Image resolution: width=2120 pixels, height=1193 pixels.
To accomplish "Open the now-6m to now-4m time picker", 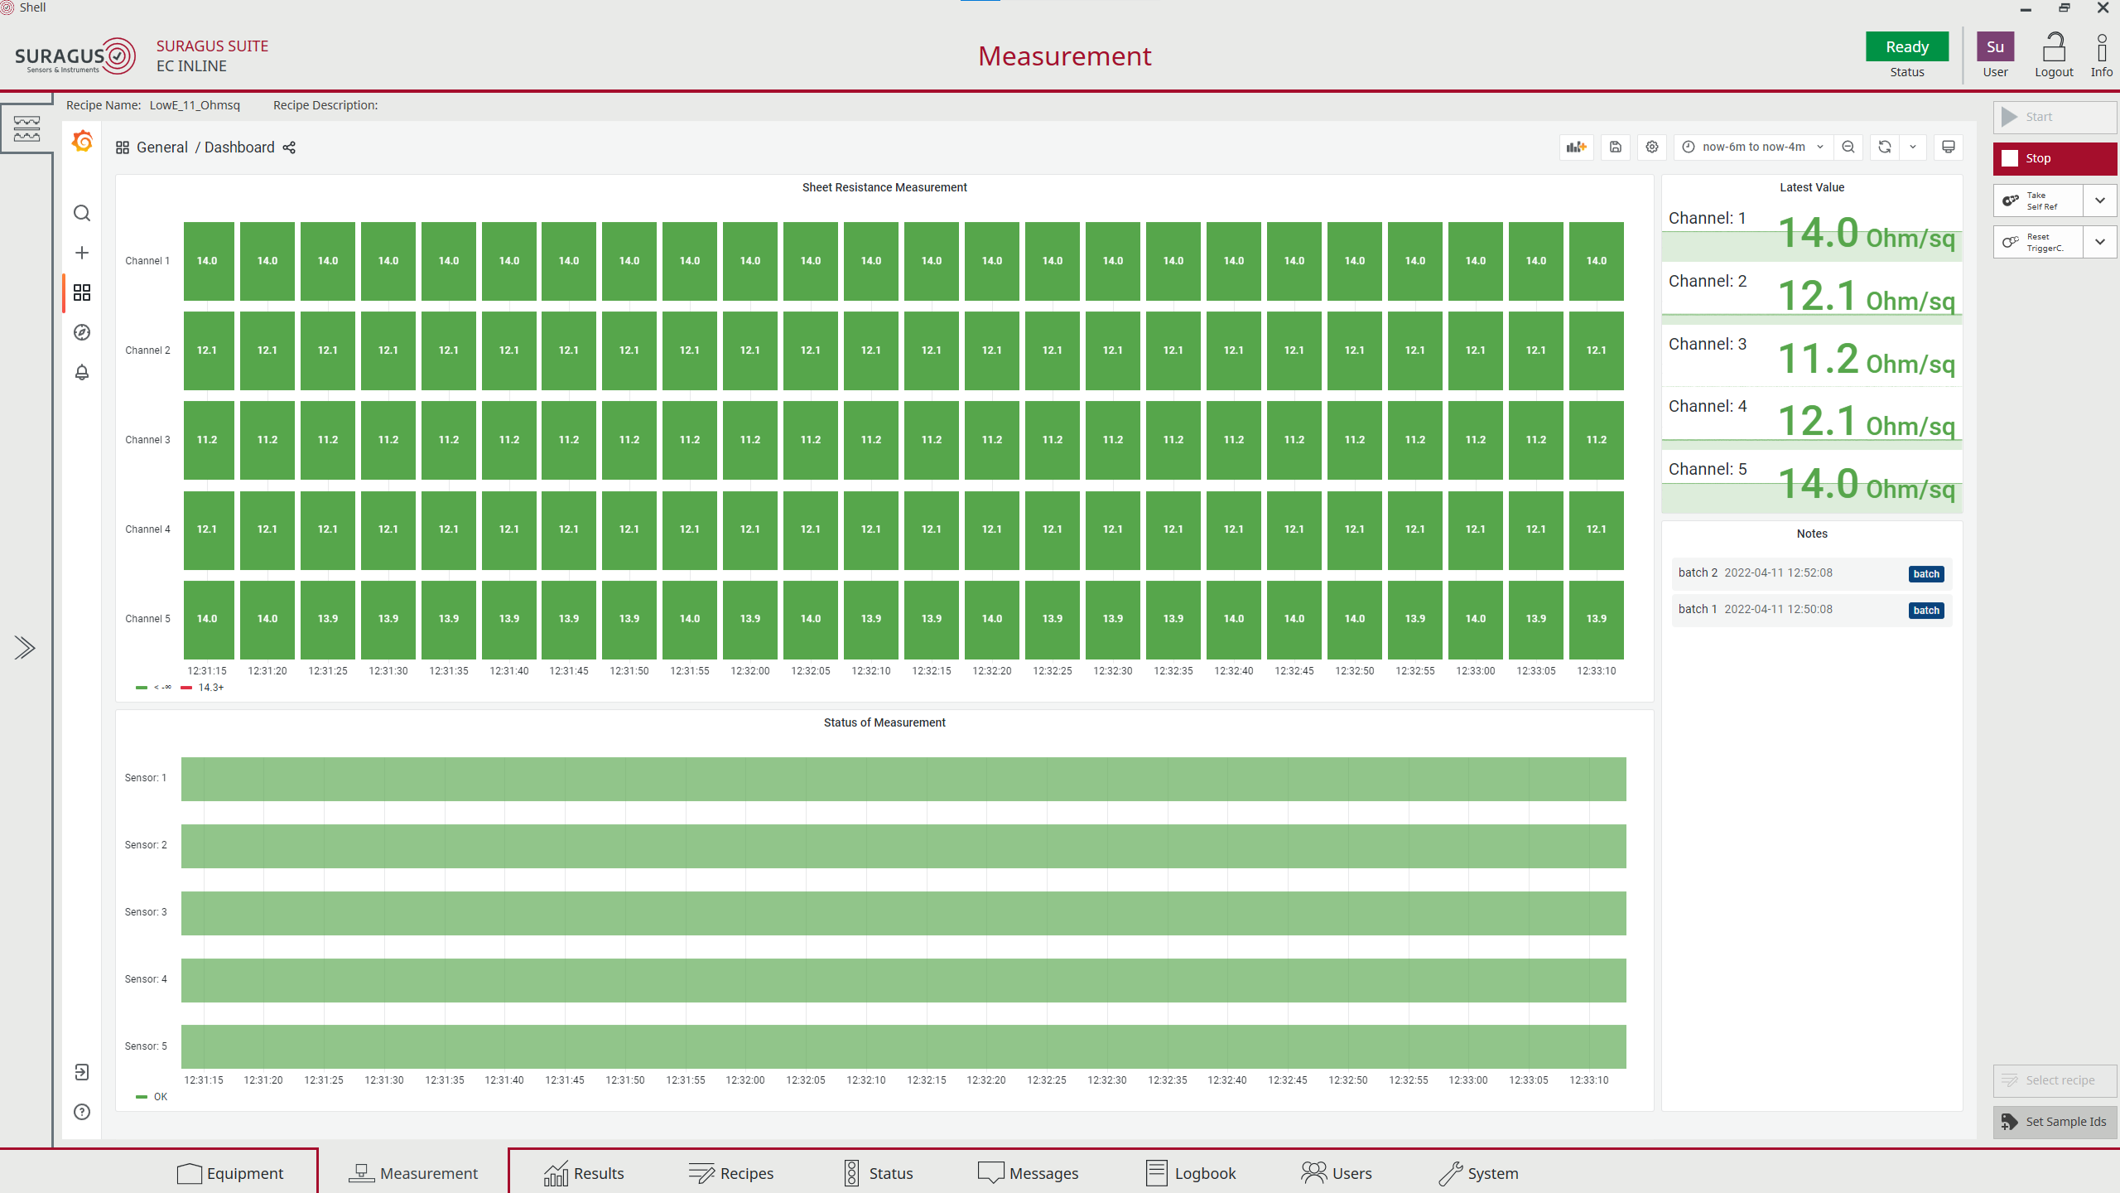I will tap(1752, 147).
